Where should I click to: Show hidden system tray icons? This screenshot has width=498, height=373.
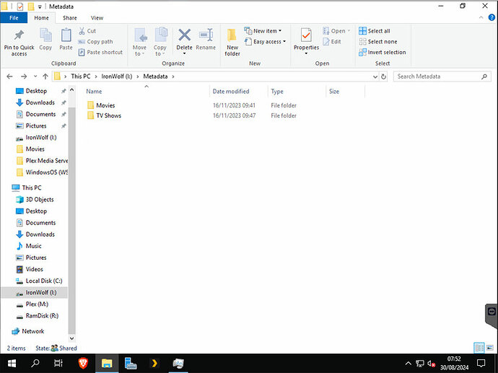coord(408,363)
